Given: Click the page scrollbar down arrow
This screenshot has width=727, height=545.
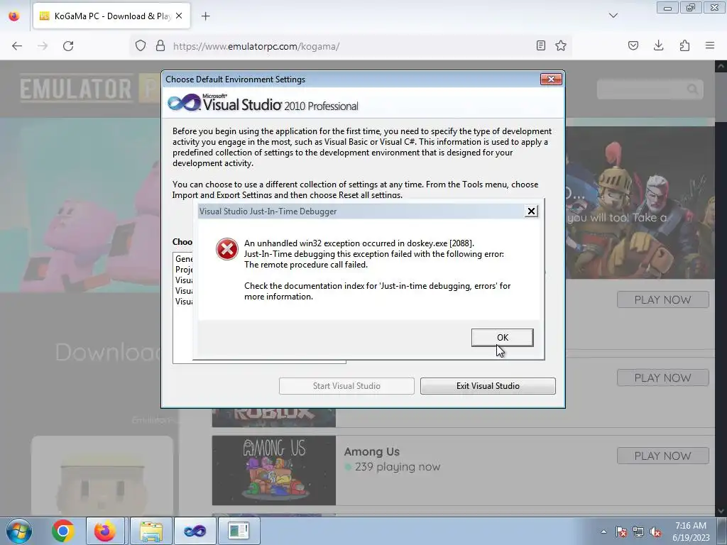Looking at the screenshot, I should (721, 511).
